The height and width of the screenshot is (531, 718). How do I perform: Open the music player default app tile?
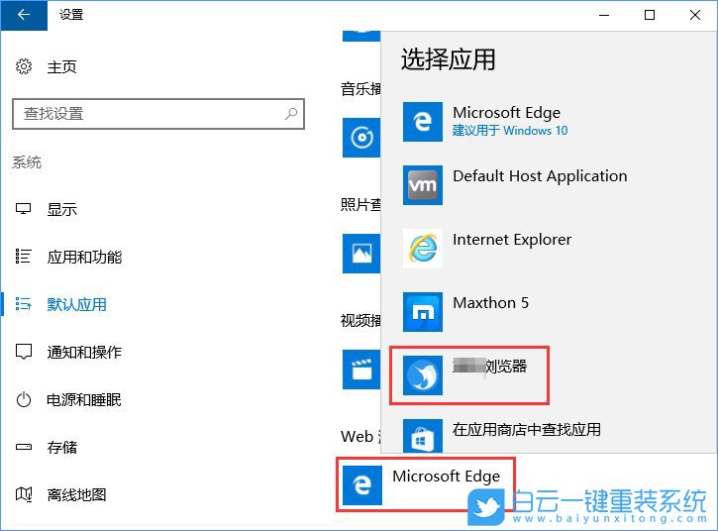(360, 138)
